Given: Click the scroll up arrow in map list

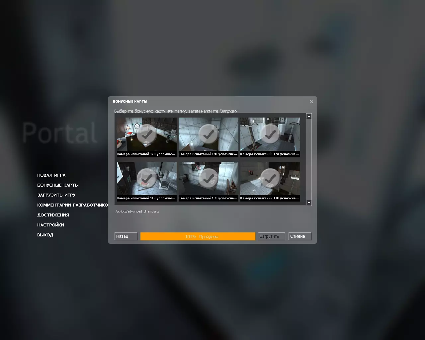Looking at the screenshot, I should pos(309,116).
